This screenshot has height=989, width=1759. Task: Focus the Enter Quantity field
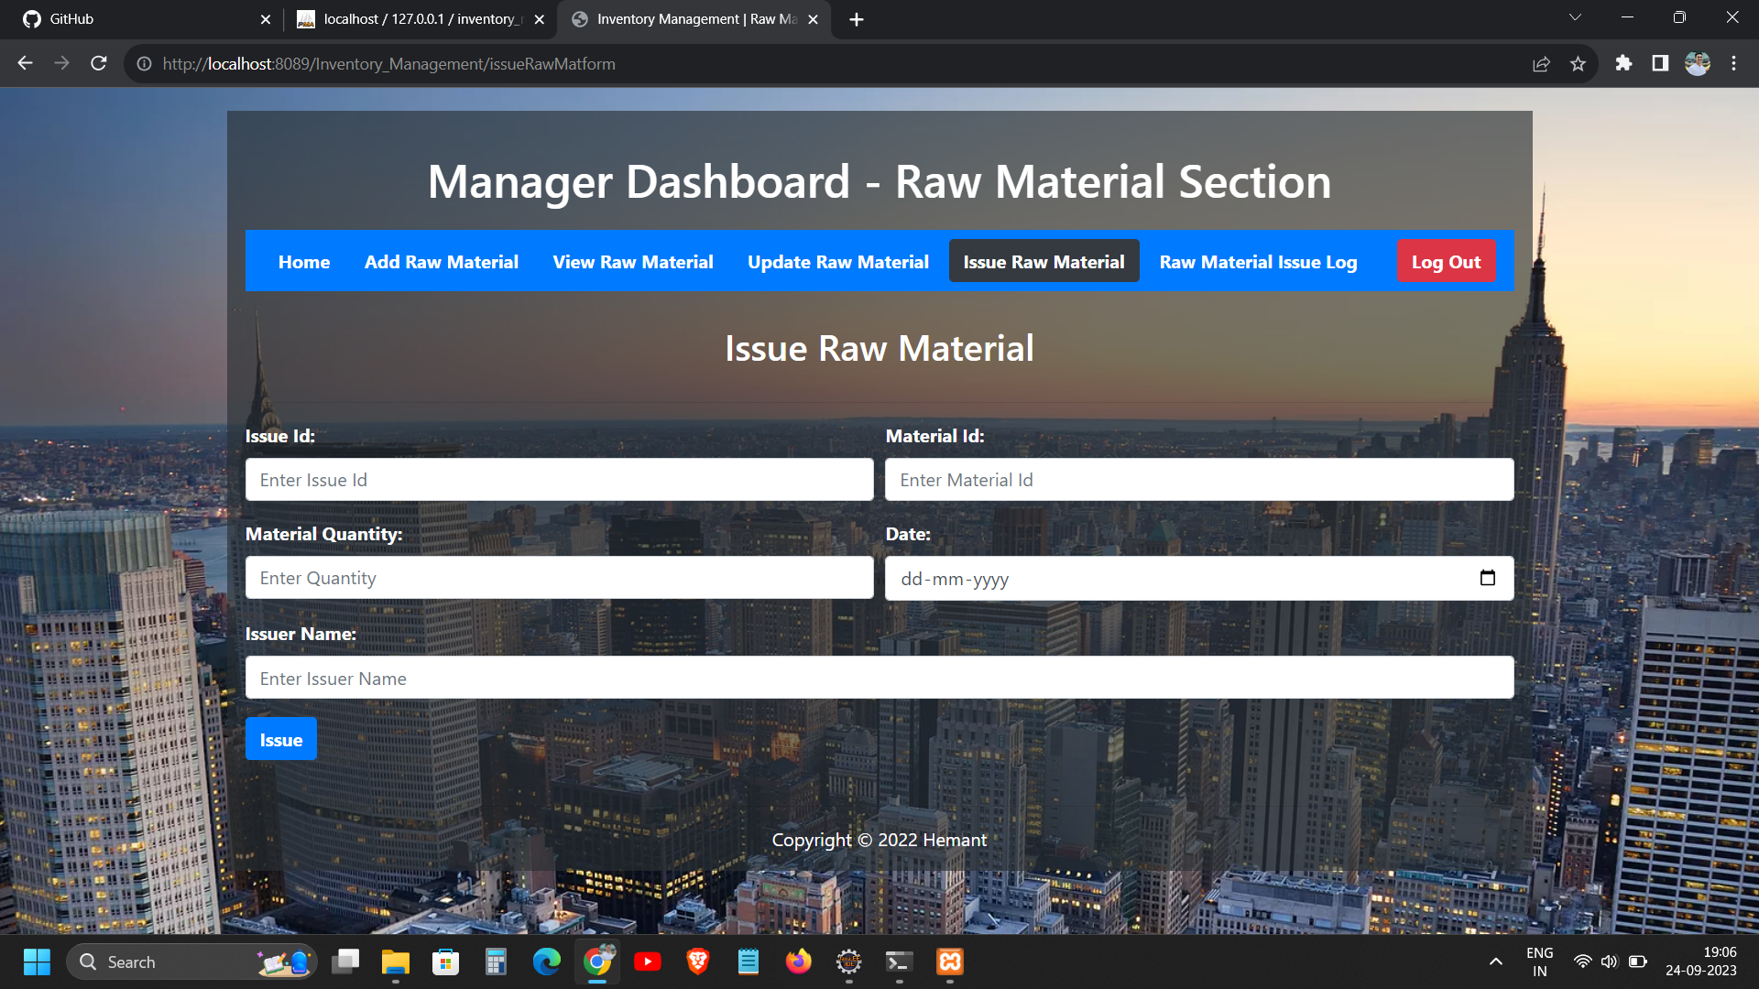[559, 578]
